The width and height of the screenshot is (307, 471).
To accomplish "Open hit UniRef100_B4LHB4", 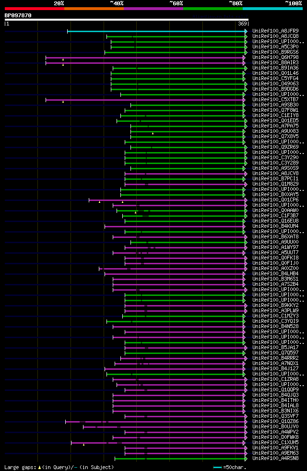I will coord(275,274).
